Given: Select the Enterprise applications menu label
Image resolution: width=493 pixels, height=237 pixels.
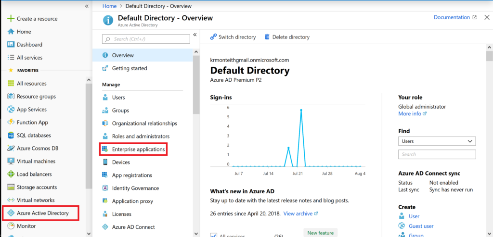Looking at the screenshot, I should pos(138,150).
